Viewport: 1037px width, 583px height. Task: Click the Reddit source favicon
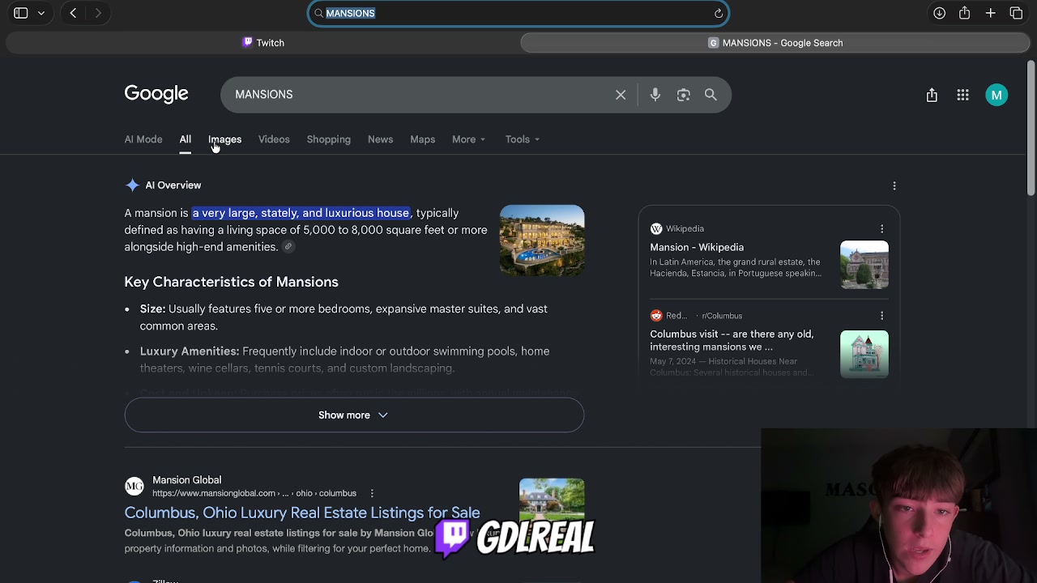(x=656, y=316)
